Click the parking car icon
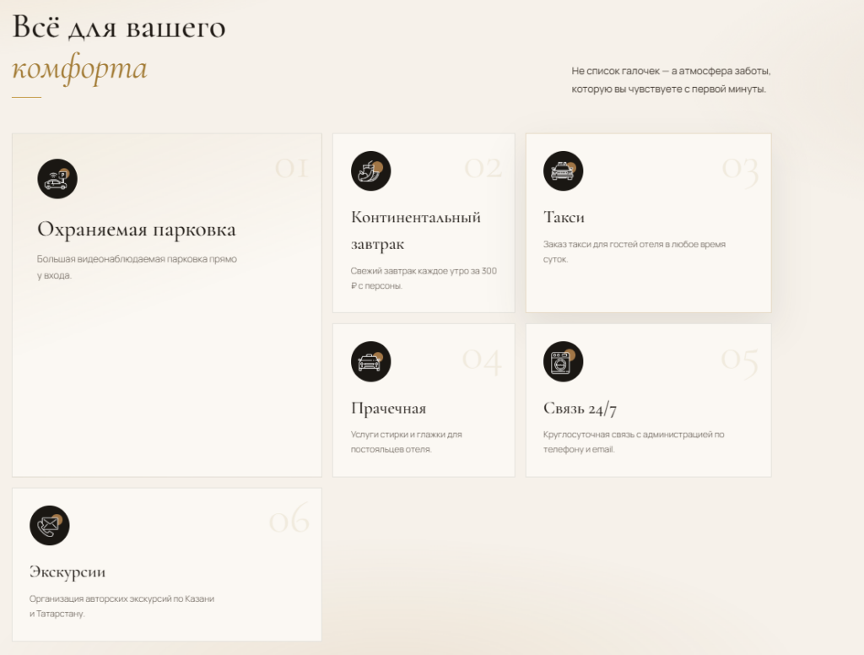 point(57,179)
